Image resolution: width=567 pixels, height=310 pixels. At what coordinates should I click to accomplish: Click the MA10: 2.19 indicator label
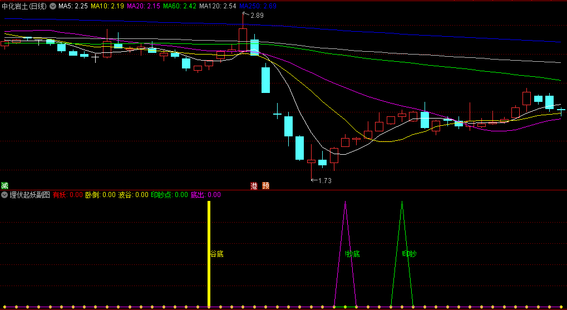pyautogui.click(x=107, y=6)
